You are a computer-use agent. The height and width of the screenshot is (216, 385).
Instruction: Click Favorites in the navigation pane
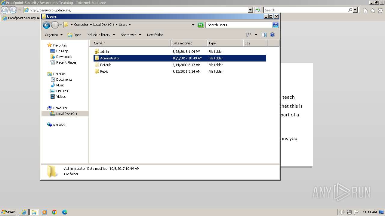[x=60, y=45]
